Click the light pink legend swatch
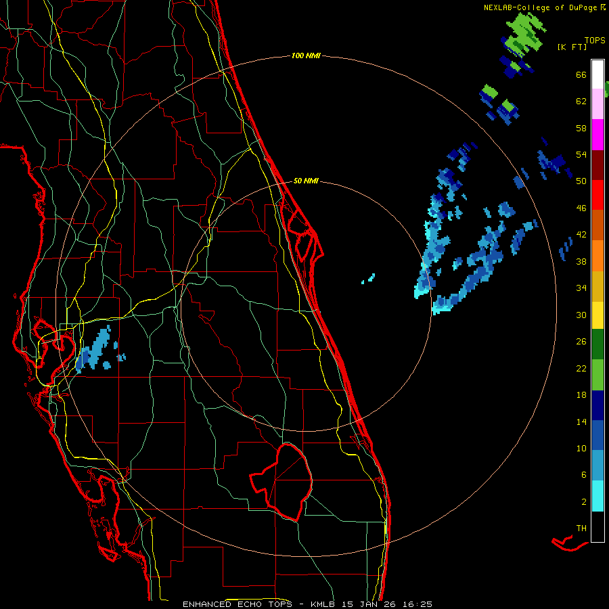 point(597,104)
